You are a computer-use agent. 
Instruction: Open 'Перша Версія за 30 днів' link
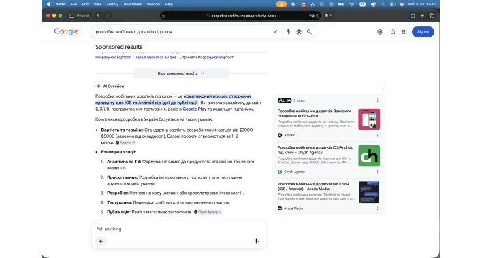pyautogui.click(x=155, y=57)
